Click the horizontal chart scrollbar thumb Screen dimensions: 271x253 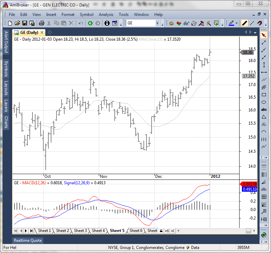click(x=248, y=231)
